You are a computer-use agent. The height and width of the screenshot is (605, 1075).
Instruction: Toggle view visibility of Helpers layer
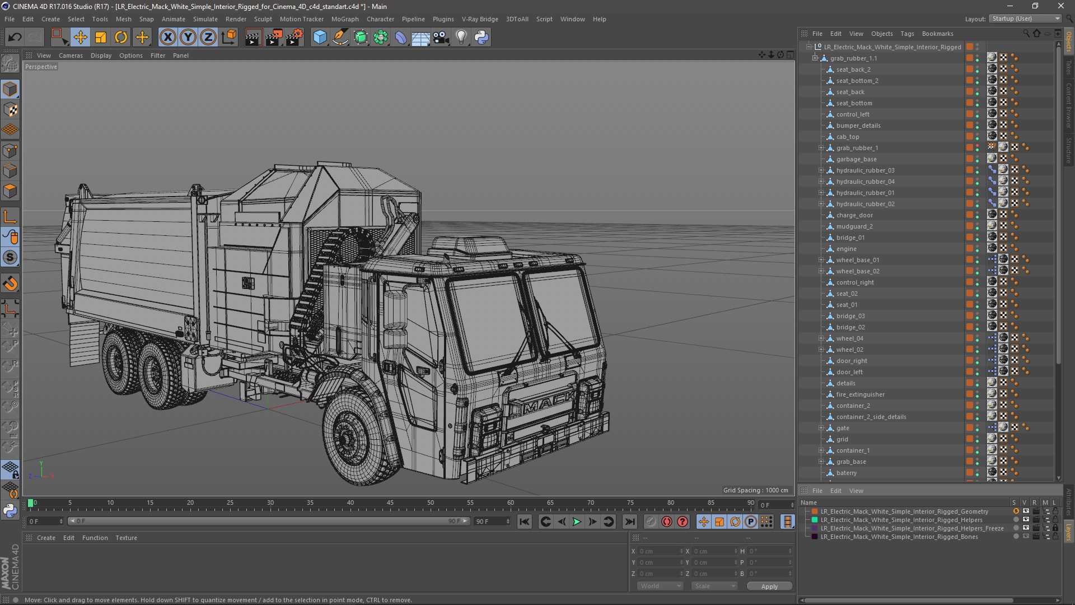pyautogui.click(x=1025, y=520)
